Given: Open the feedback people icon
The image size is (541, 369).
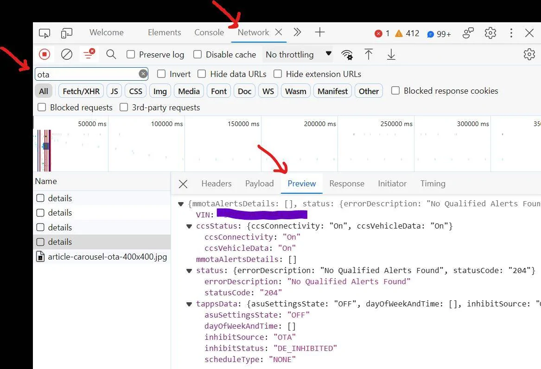Looking at the screenshot, I should click(468, 33).
